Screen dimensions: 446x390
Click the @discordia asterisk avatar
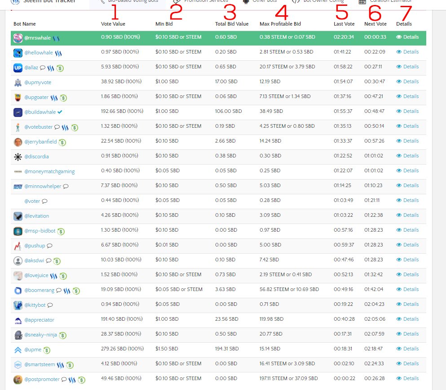click(18, 157)
